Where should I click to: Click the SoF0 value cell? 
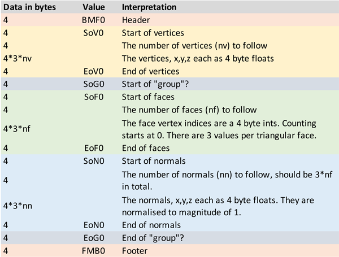(x=94, y=97)
